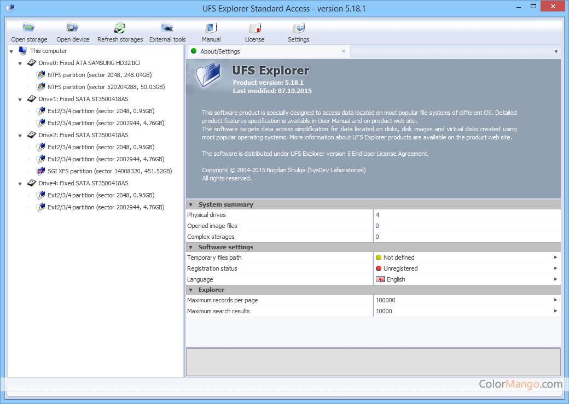Image resolution: width=569 pixels, height=404 pixels.
Task: Open Settings from the toolbar
Action: tap(298, 28)
